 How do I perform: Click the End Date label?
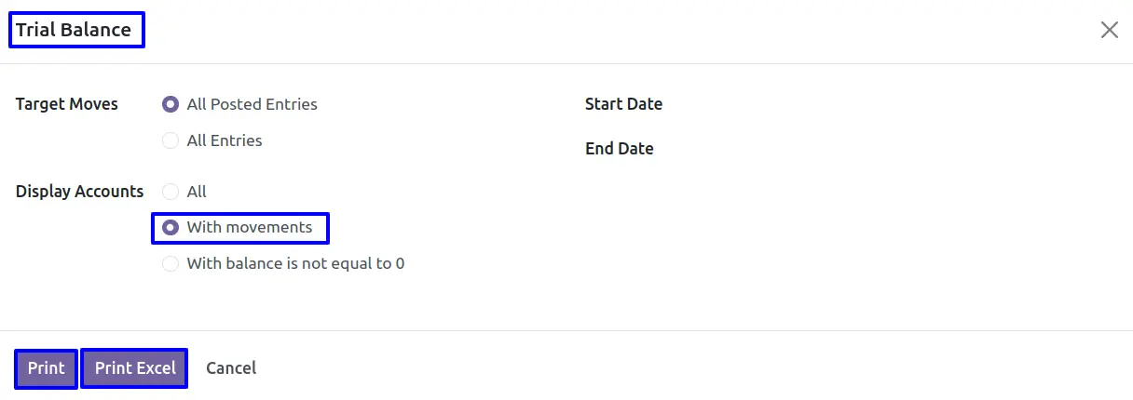coord(619,149)
